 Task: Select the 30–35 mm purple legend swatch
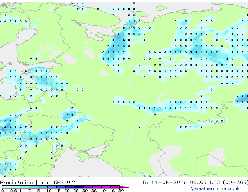pos(88,187)
